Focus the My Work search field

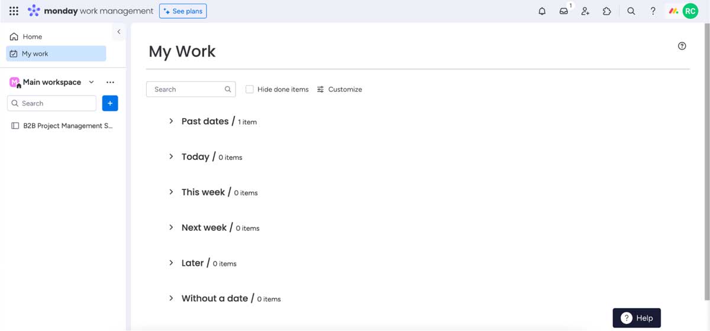[191, 89]
